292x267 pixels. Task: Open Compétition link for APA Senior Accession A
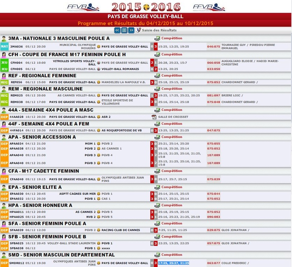[x=172, y=137]
